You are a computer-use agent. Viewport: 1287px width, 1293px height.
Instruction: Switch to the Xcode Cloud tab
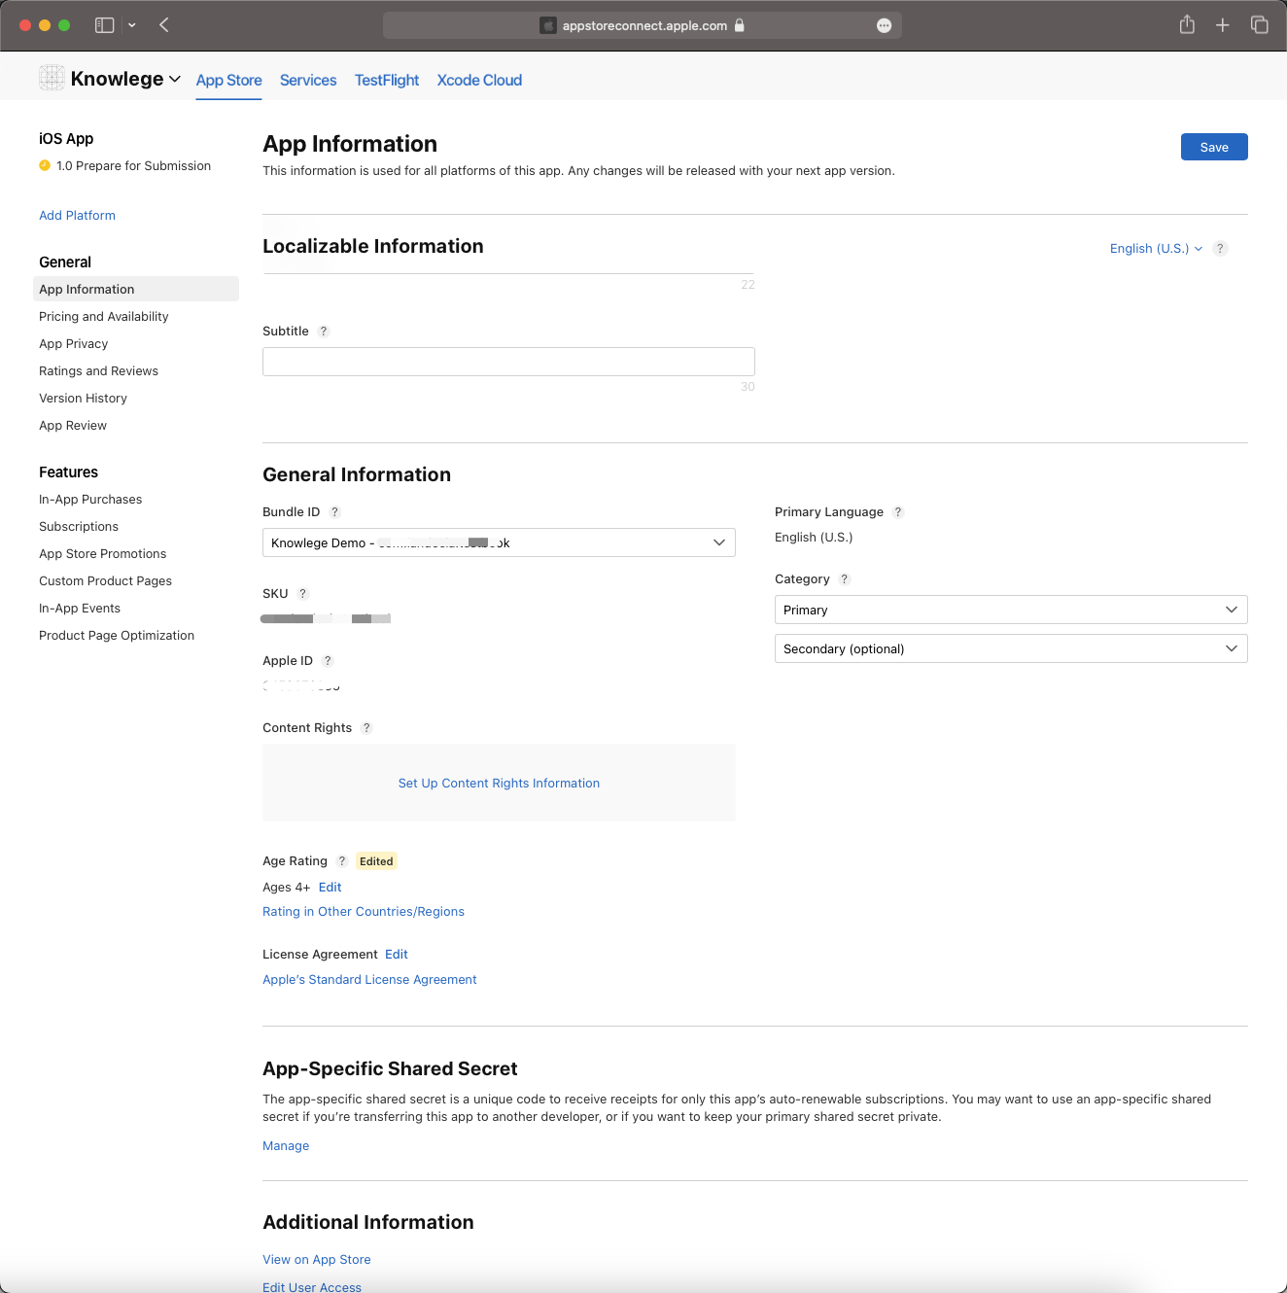[479, 80]
